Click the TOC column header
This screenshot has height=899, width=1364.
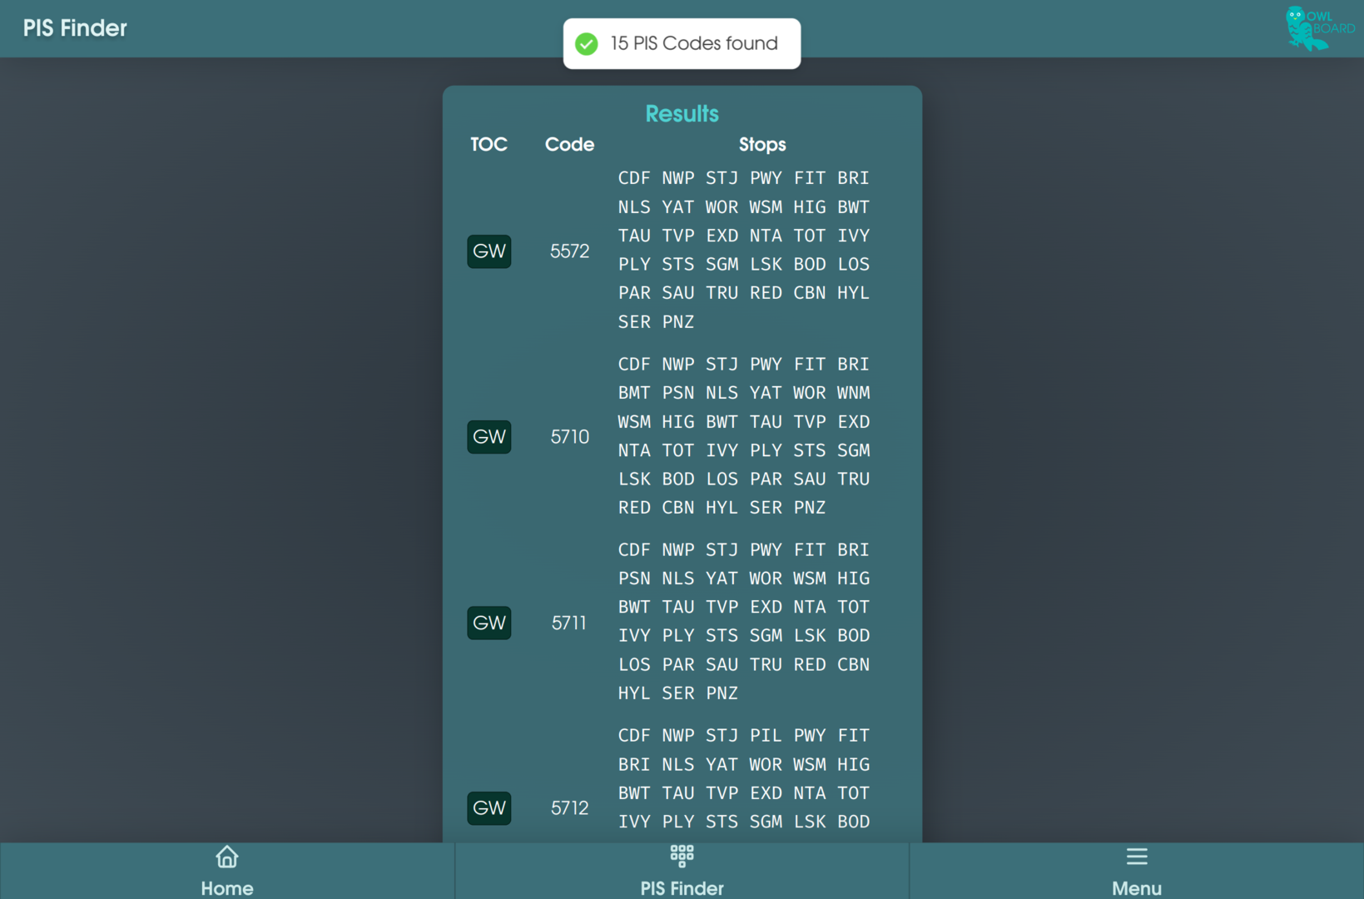click(x=489, y=145)
